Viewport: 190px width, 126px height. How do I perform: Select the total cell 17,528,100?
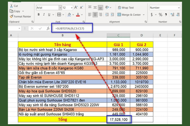119,119
